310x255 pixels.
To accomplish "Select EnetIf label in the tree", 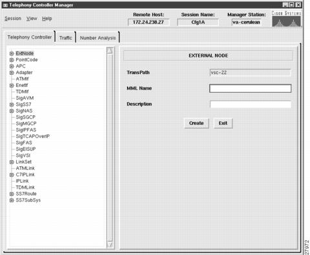I will [22, 85].
